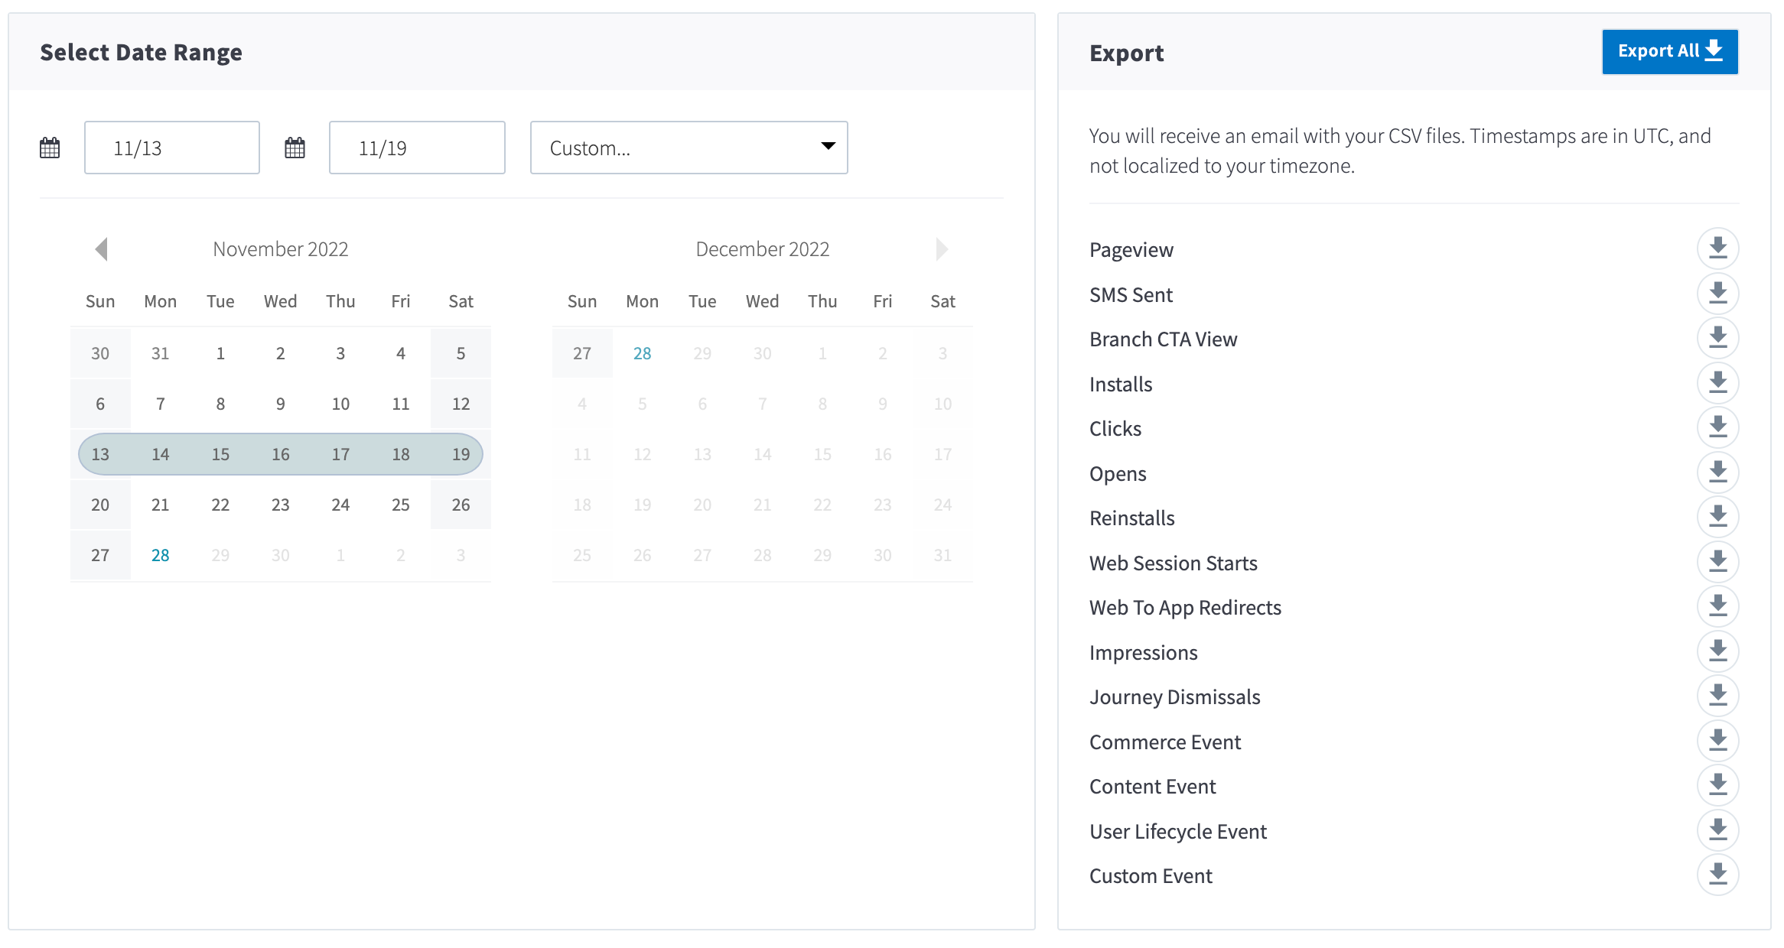Screen dimensions: 1784x948
Task: Click the 11/13 start date input
Action: [x=172, y=148]
